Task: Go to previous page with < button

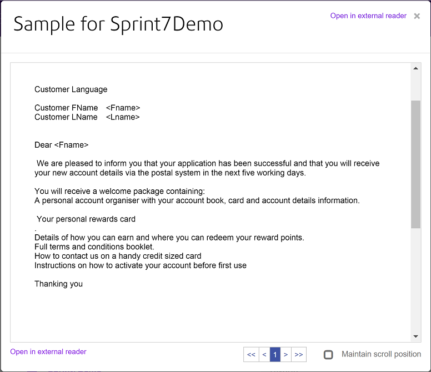Action: coord(264,354)
